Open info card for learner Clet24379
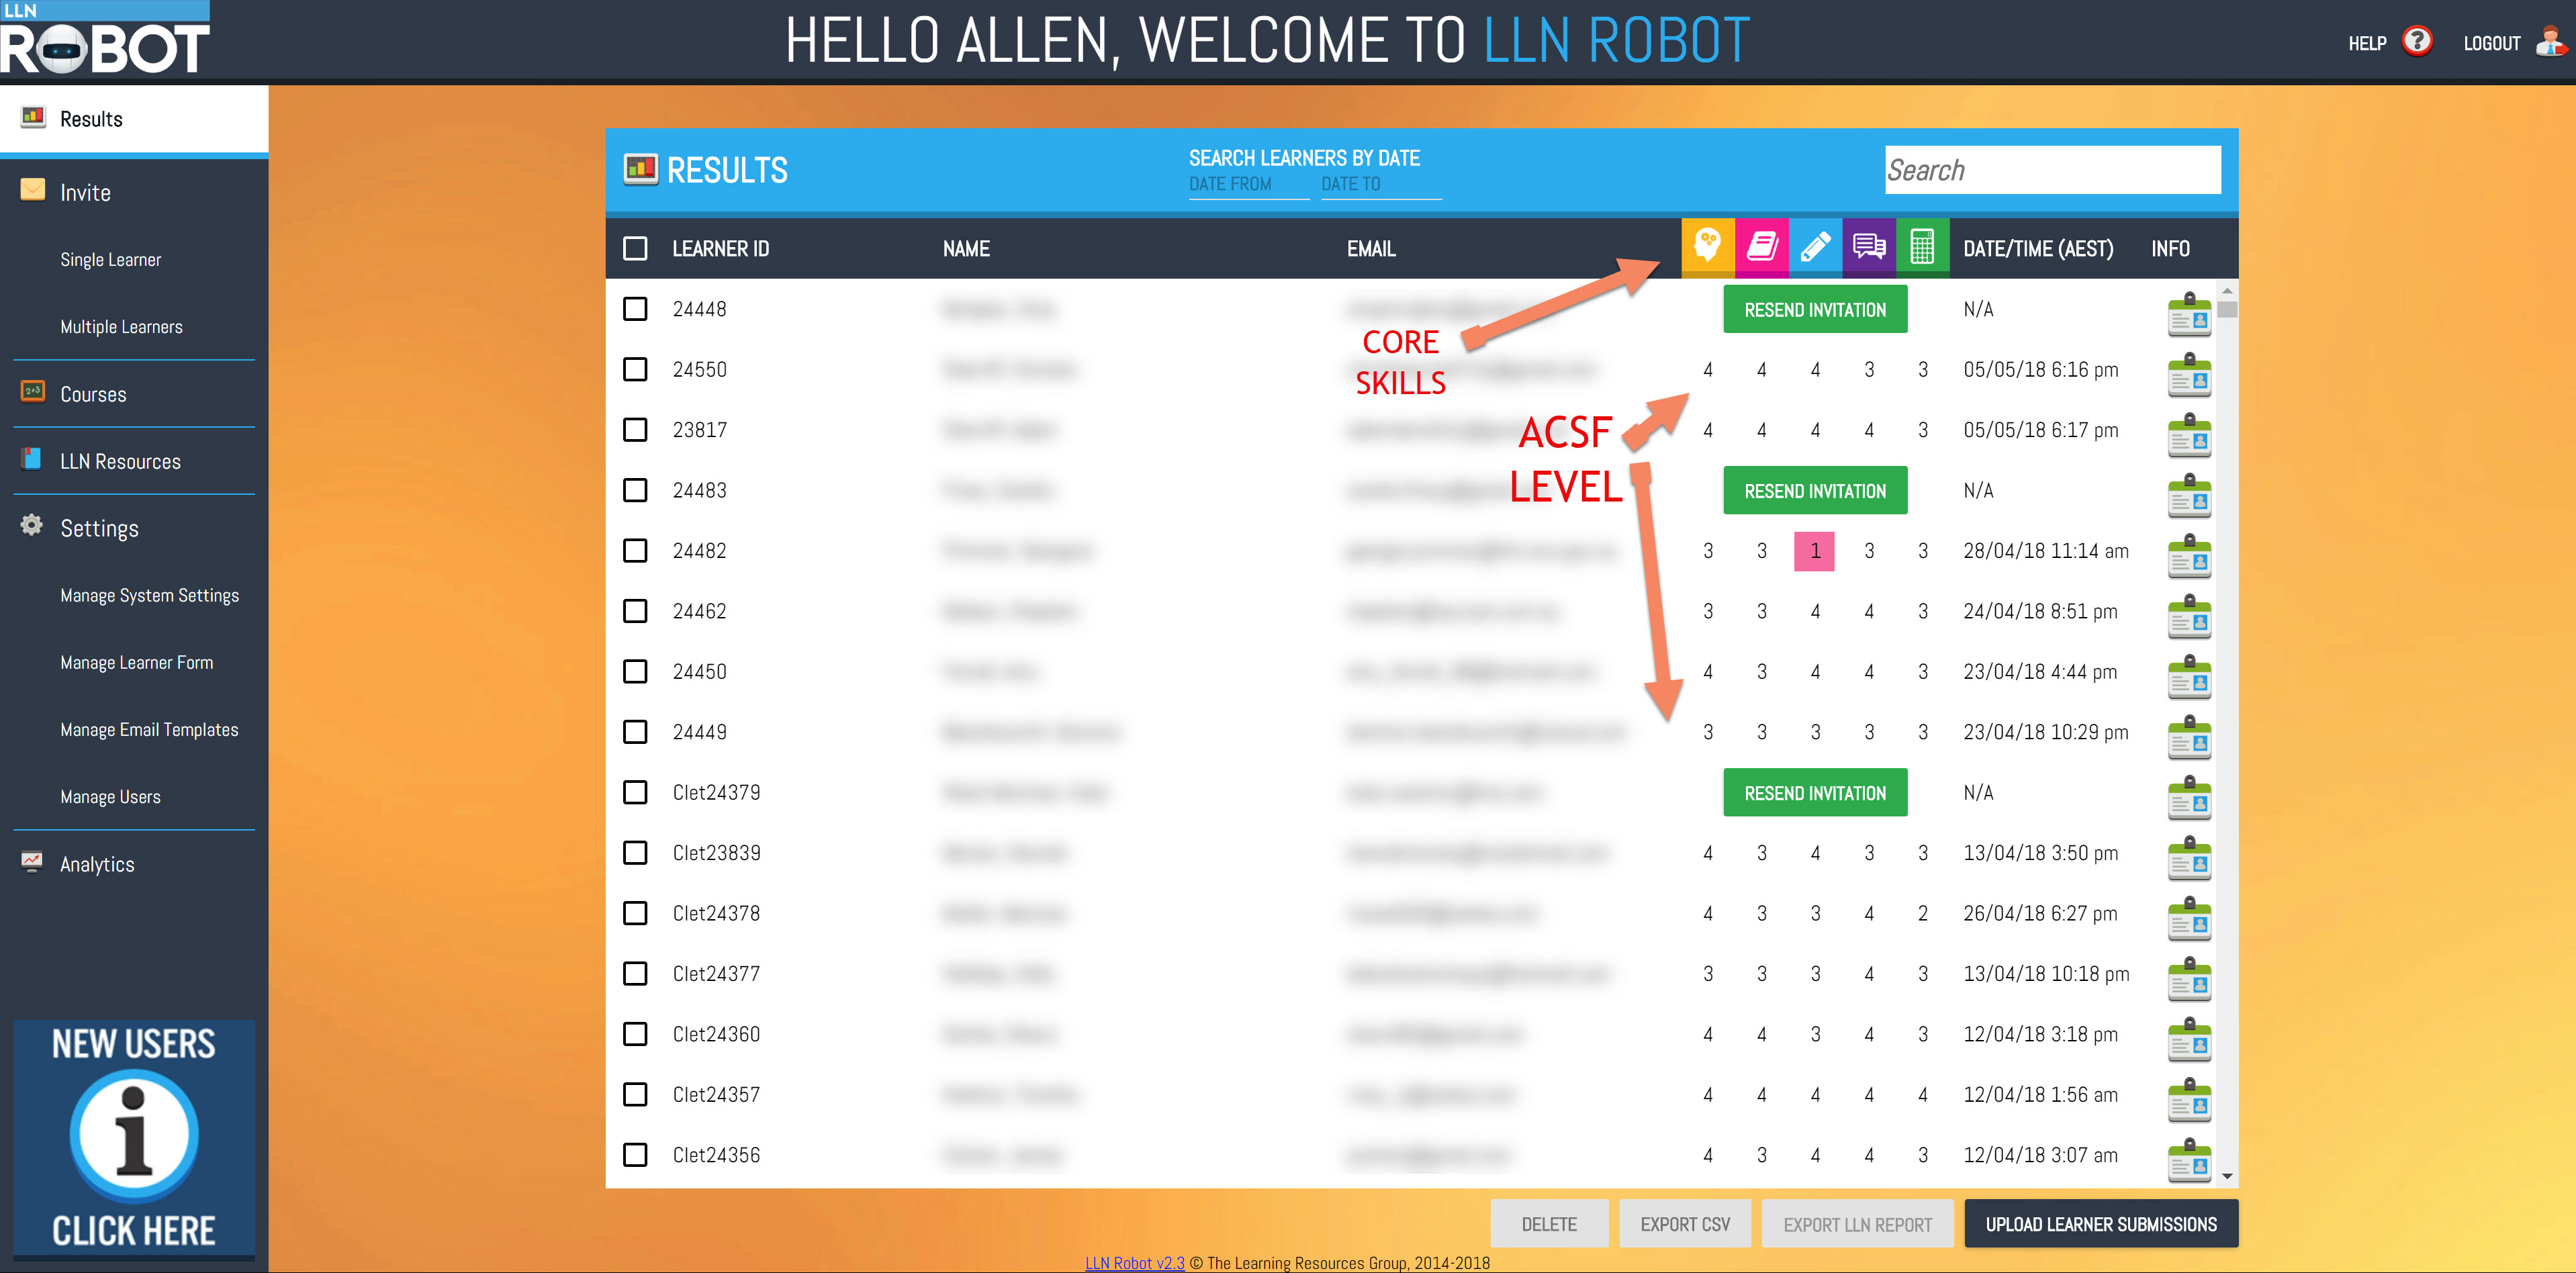 point(2189,797)
